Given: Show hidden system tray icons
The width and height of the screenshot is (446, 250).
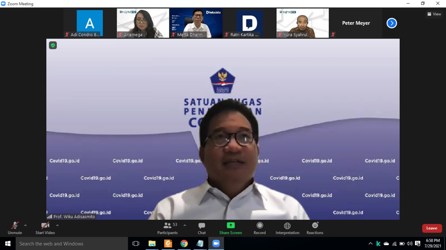Looking at the screenshot, I should pyautogui.click(x=370, y=243).
